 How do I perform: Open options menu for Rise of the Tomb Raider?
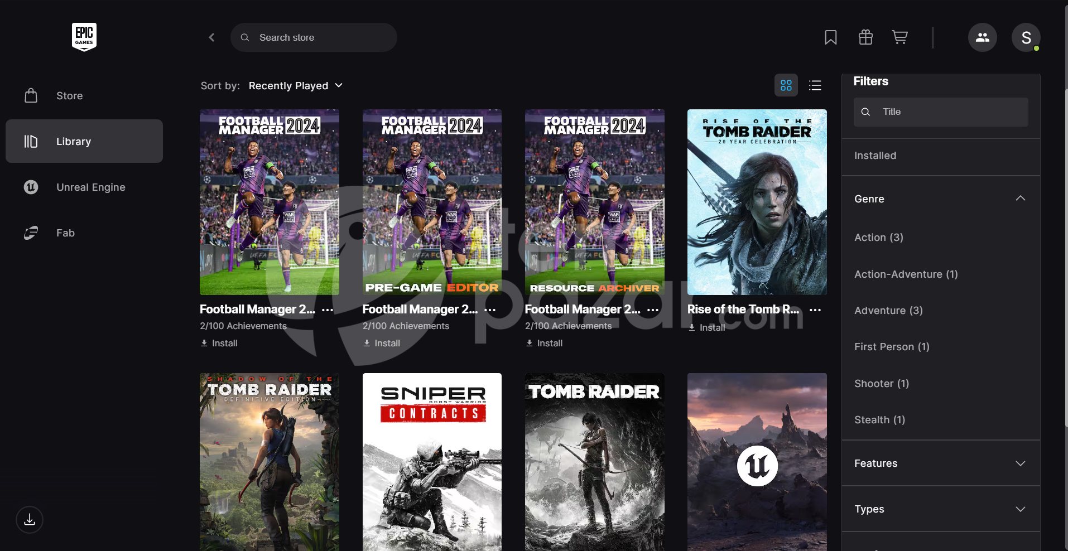point(815,310)
